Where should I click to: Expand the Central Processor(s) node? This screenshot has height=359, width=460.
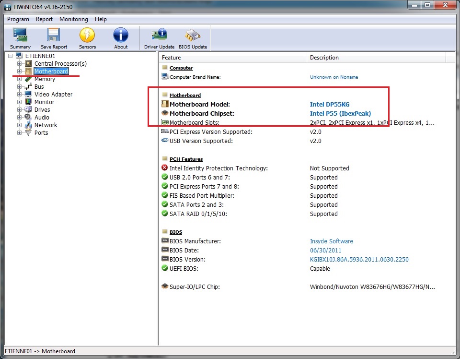pos(19,63)
